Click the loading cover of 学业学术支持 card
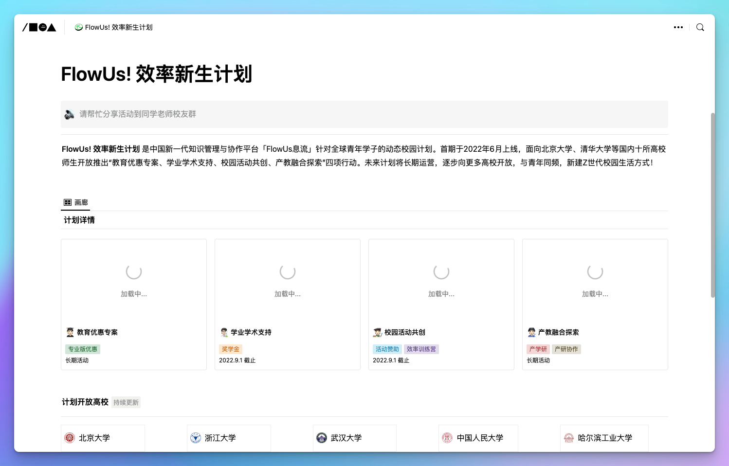Viewport: 729px width, 466px height. (x=288, y=281)
